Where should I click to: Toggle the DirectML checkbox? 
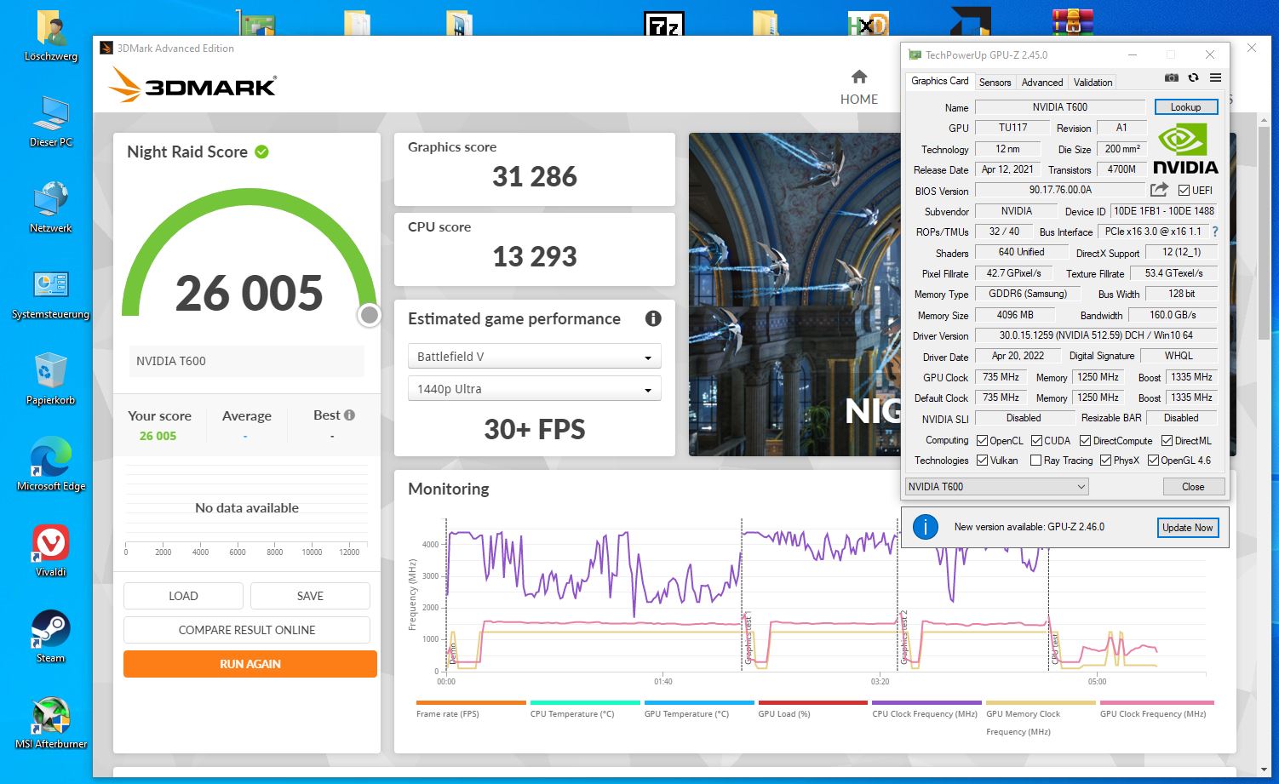1167,441
